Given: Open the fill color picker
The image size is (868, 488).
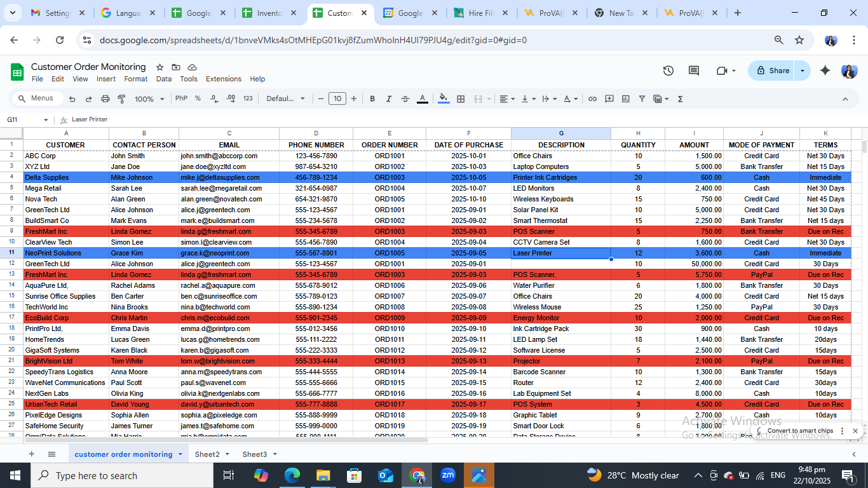Looking at the screenshot, I should tap(444, 99).
